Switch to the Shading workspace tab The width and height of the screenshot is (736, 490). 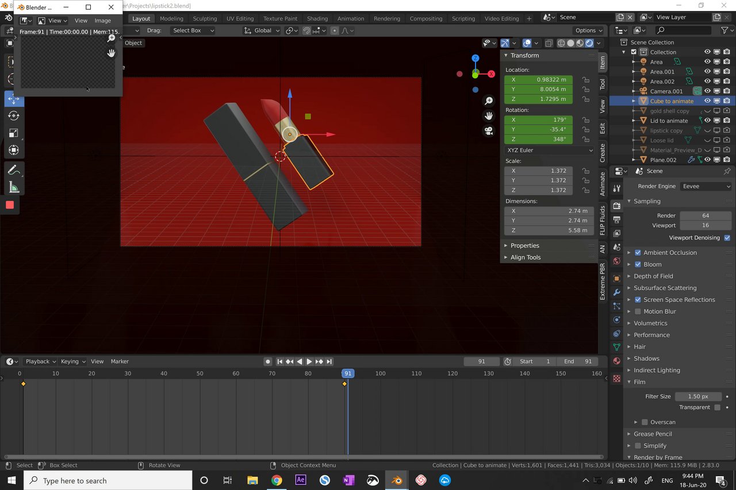pyautogui.click(x=317, y=18)
